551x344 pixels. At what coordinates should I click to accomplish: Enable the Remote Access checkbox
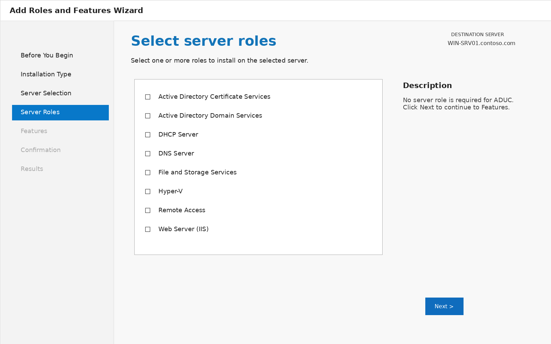(148, 211)
